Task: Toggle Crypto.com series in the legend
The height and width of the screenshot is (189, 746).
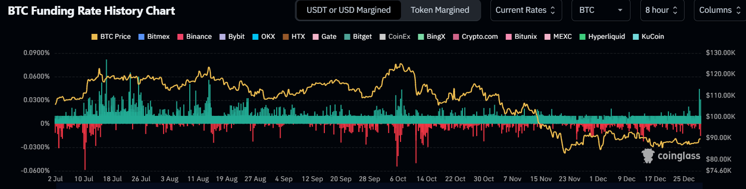Action: point(476,36)
